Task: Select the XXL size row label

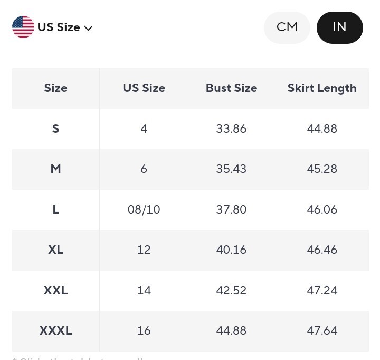Action: click(x=56, y=290)
